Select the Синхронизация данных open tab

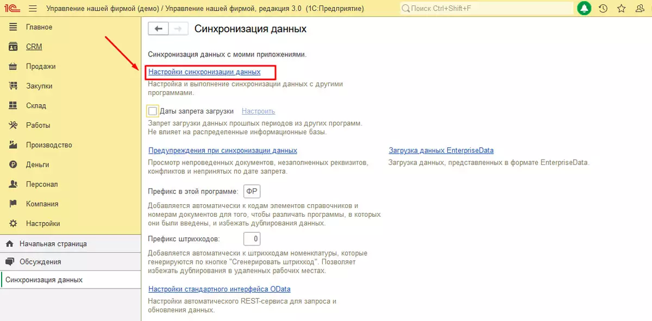[x=71, y=280]
